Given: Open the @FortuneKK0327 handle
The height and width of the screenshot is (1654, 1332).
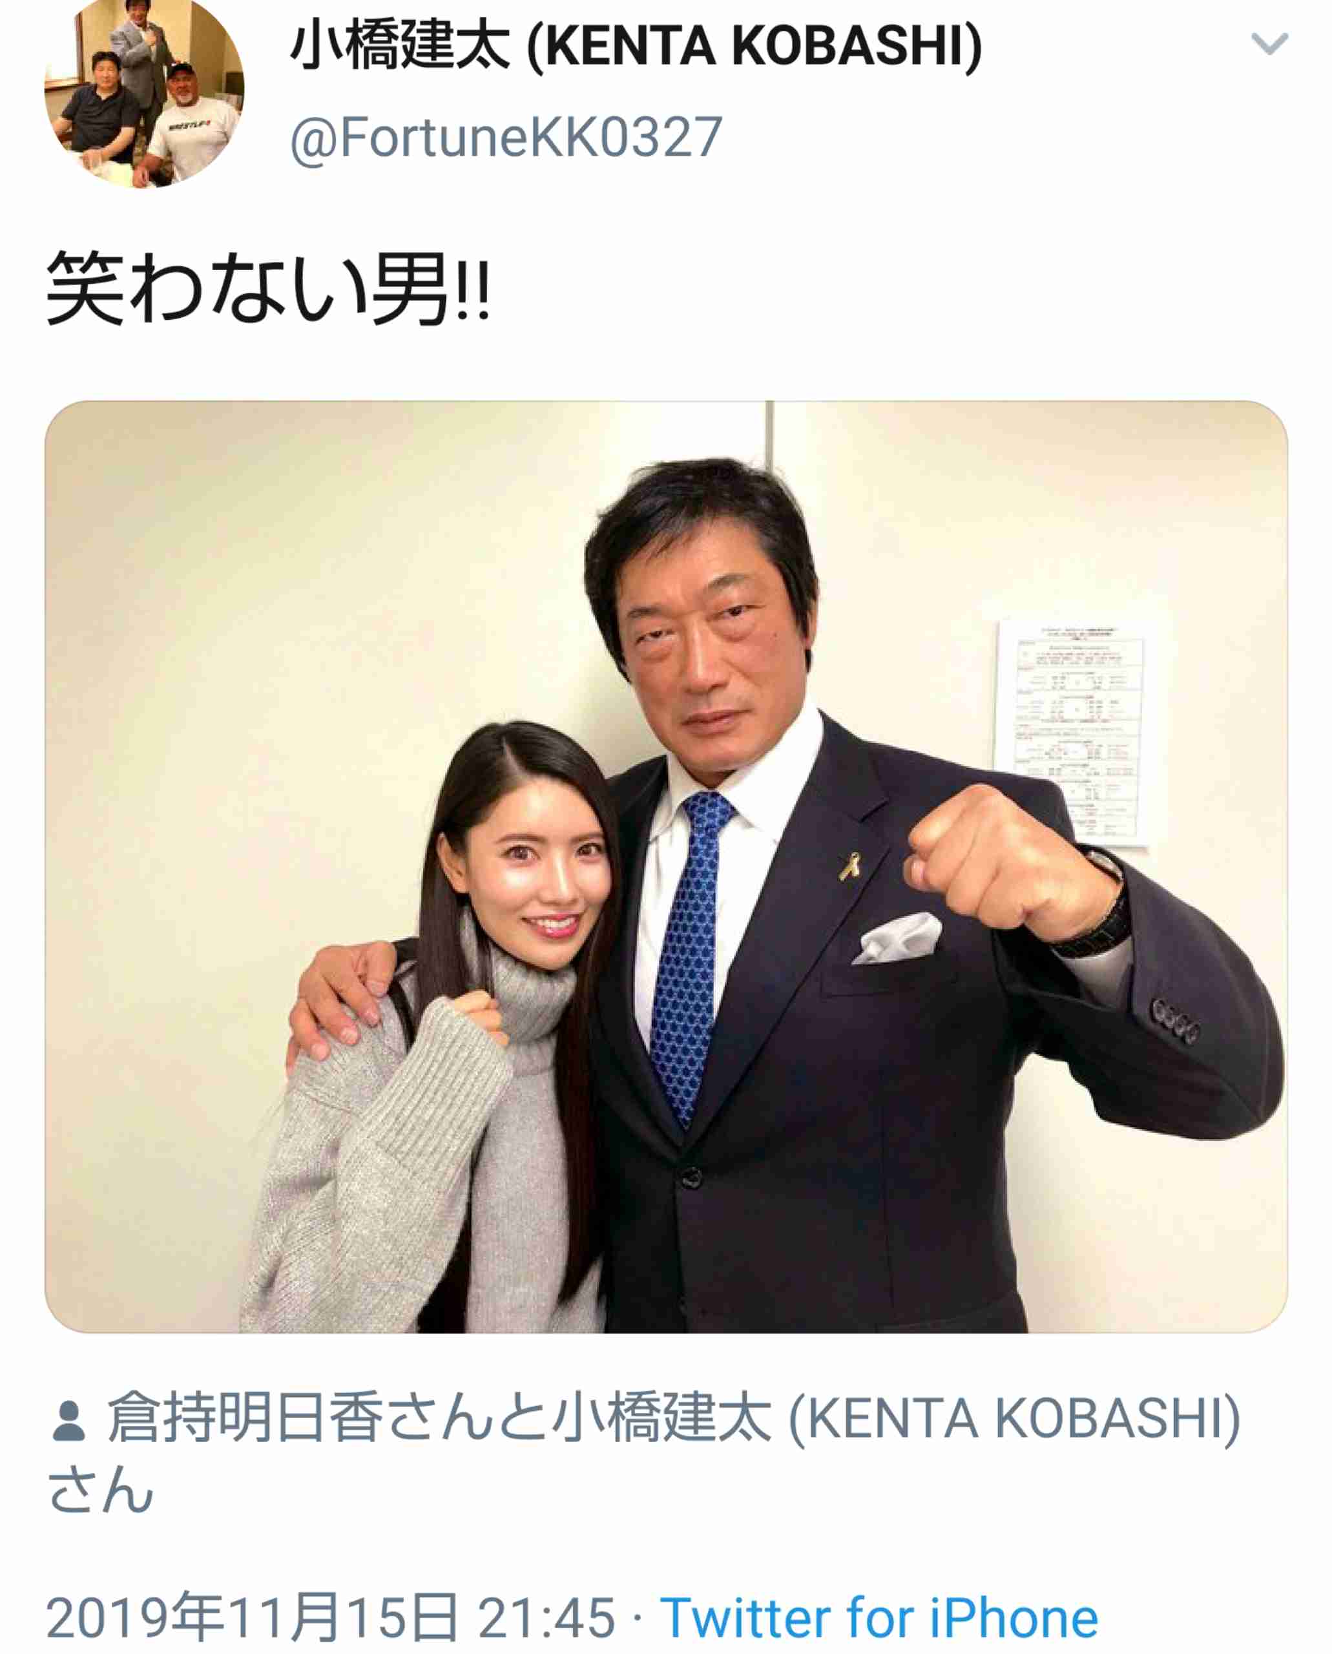Looking at the screenshot, I should click(x=506, y=138).
